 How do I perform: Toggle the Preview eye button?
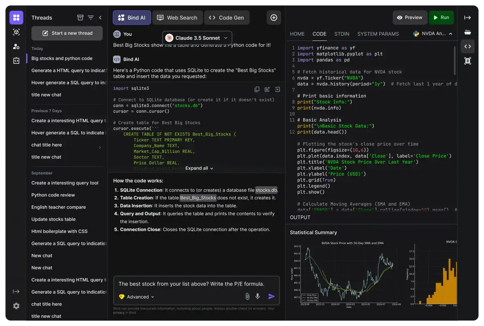(x=410, y=18)
